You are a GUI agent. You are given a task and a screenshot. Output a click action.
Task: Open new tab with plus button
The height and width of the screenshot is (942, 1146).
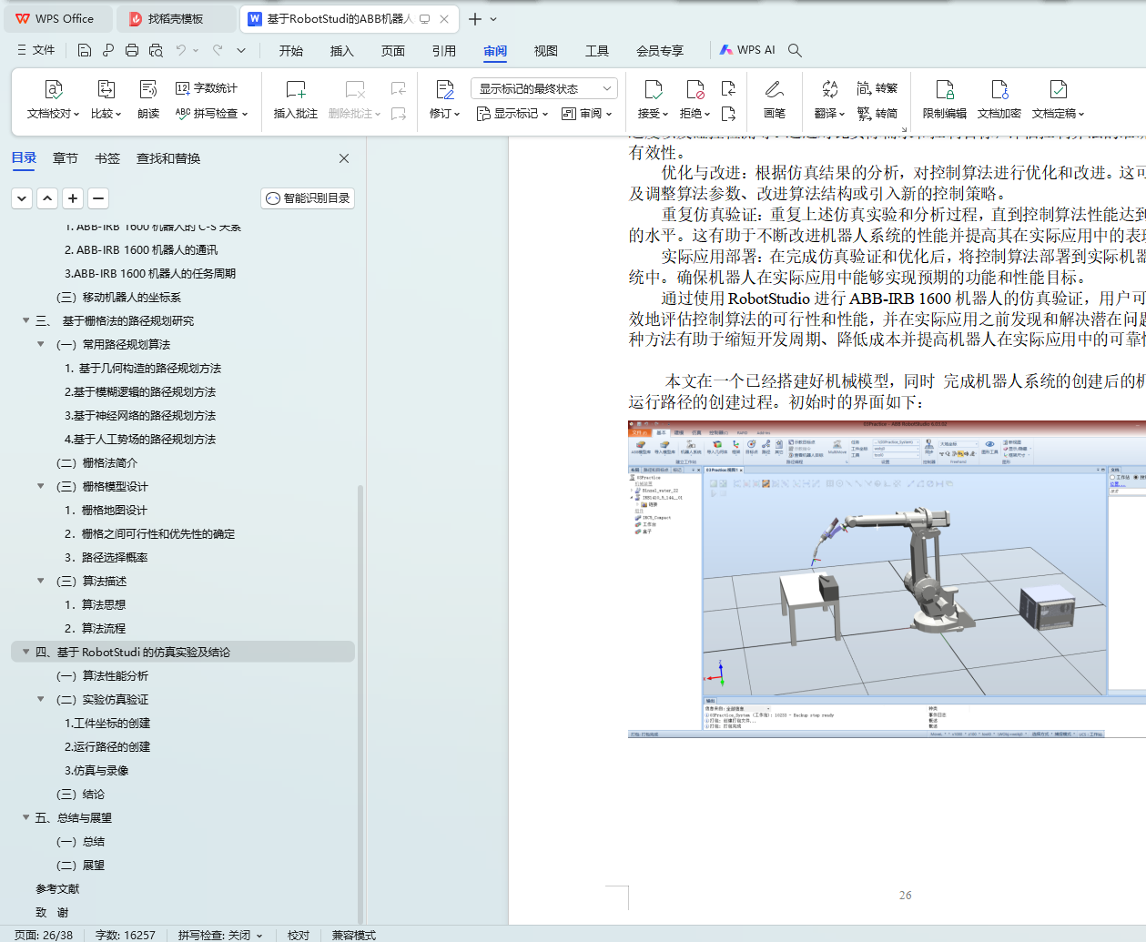coord(475,18)
